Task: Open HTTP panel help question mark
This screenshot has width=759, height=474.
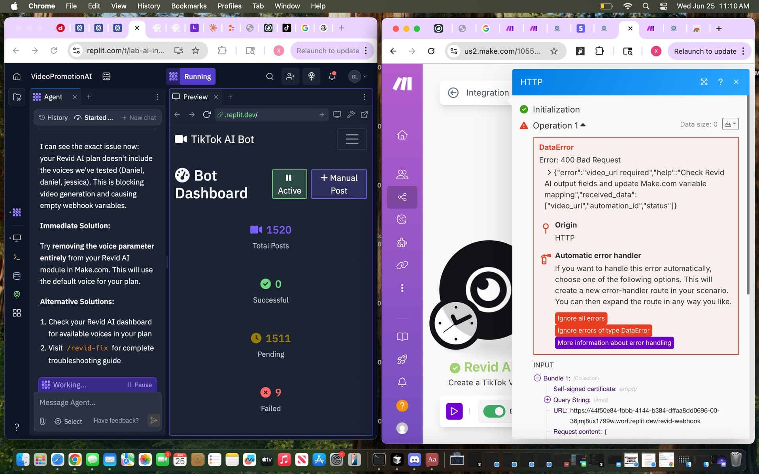Action: [720, 82]
